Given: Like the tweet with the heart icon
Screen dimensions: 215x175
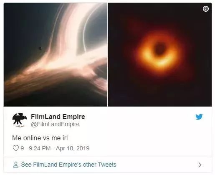Looking at the screenshot, I should [16, 148].
